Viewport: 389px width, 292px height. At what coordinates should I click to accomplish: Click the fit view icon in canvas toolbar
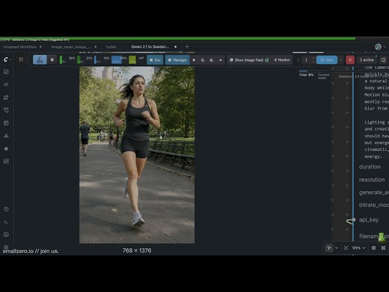pos(346,248)
